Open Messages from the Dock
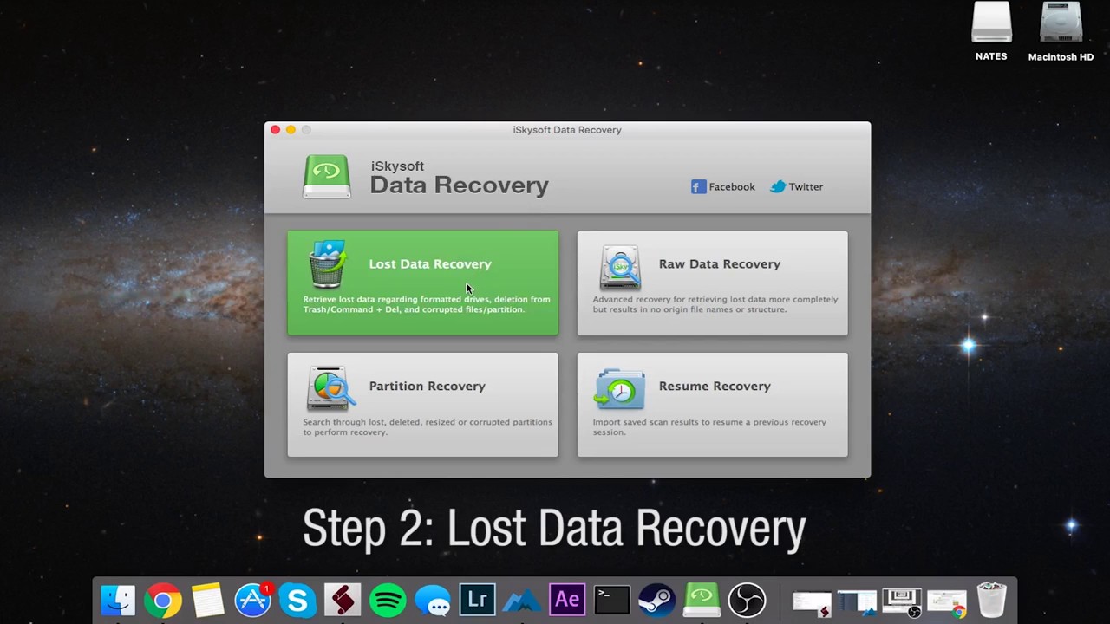Screen dimensions: 1110x624 pyautogui.click(x=433, y=601)
